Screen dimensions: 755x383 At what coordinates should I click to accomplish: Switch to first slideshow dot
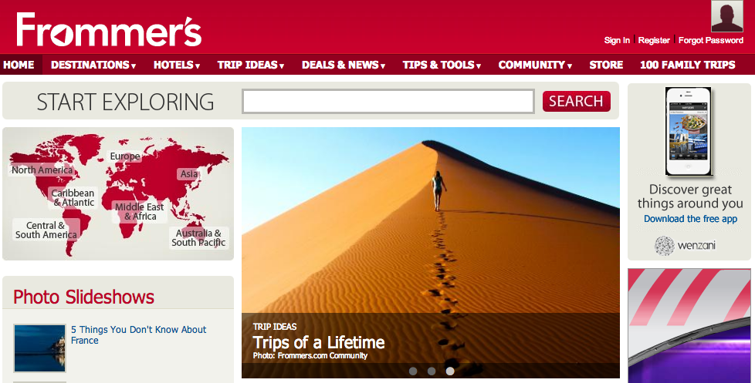click(413, 371)
